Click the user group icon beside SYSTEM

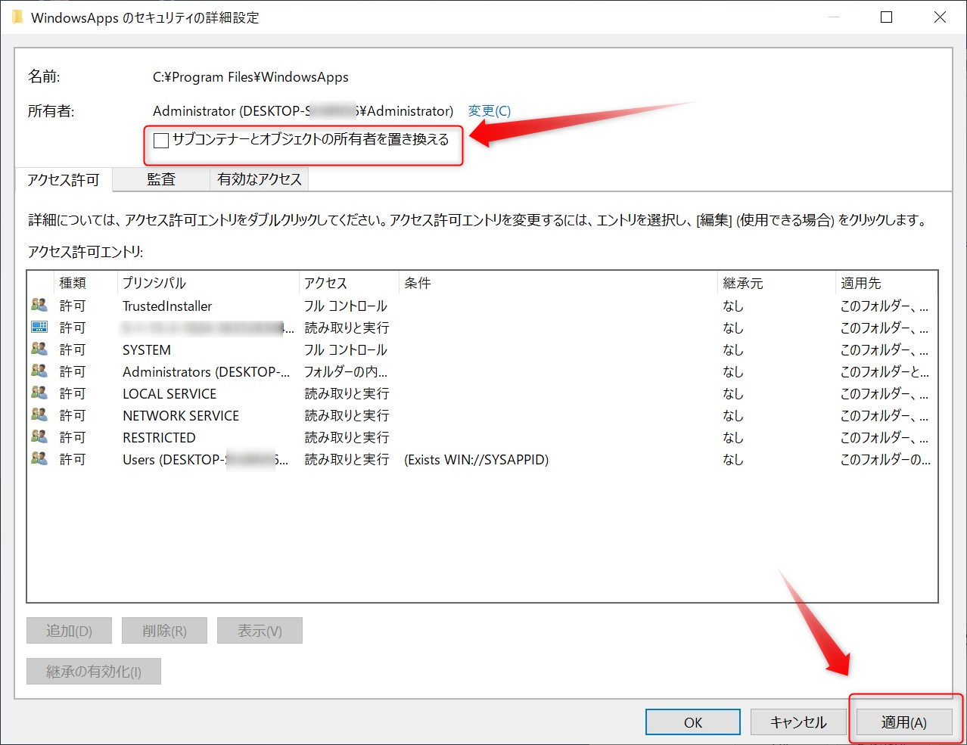click(39, 349)
